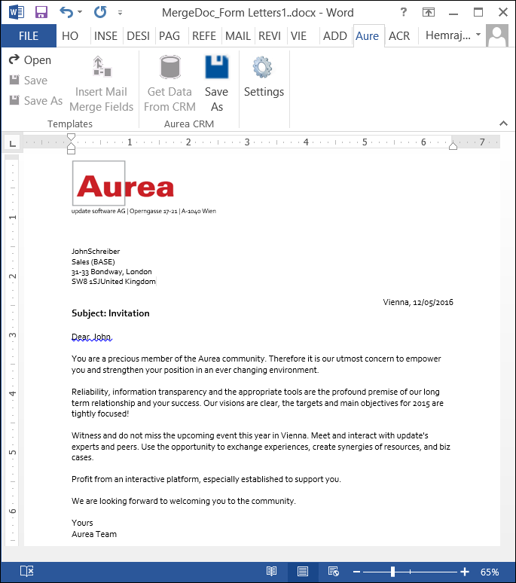The image size is (516, 583).
Task: Click the 'Sales (BASE)' line
Action: click(x=93, y=262)
